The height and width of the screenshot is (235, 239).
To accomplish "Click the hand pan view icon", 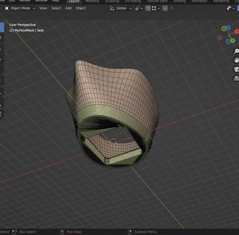I will [x=236, y=60].
